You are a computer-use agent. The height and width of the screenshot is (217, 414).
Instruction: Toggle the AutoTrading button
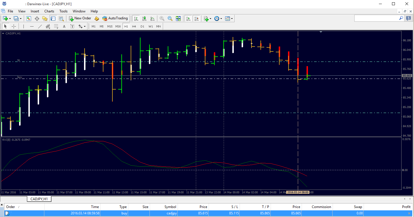pos(115,18)
